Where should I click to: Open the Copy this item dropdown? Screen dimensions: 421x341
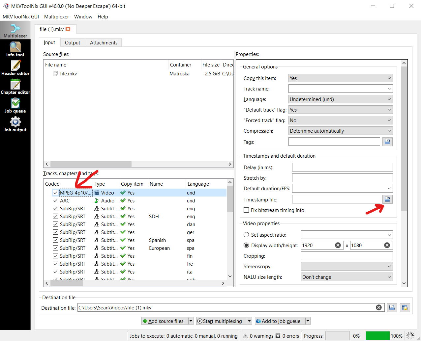click(341, 78)
